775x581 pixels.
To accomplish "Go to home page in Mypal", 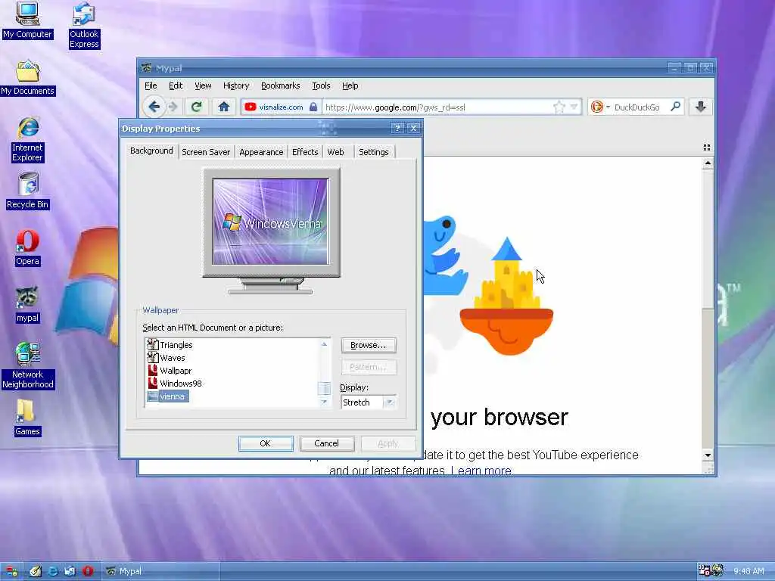I will point(224,107).
